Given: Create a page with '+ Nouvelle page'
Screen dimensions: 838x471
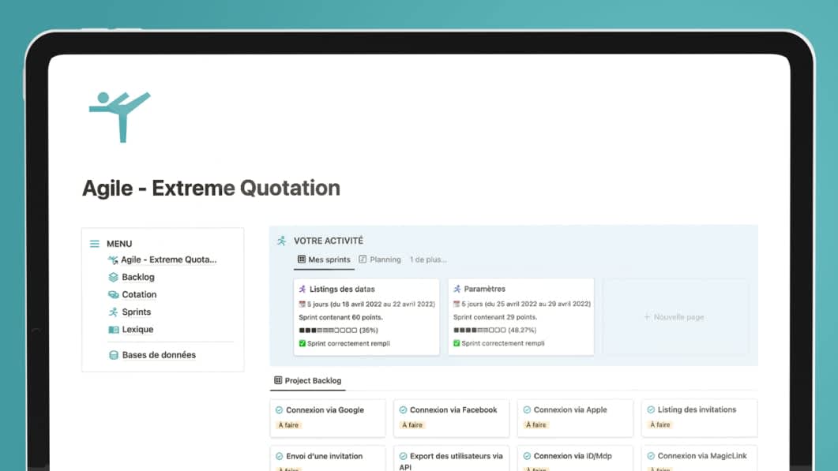Looking at the screenshot, I should pyautogui.click(x=674, y=316).
